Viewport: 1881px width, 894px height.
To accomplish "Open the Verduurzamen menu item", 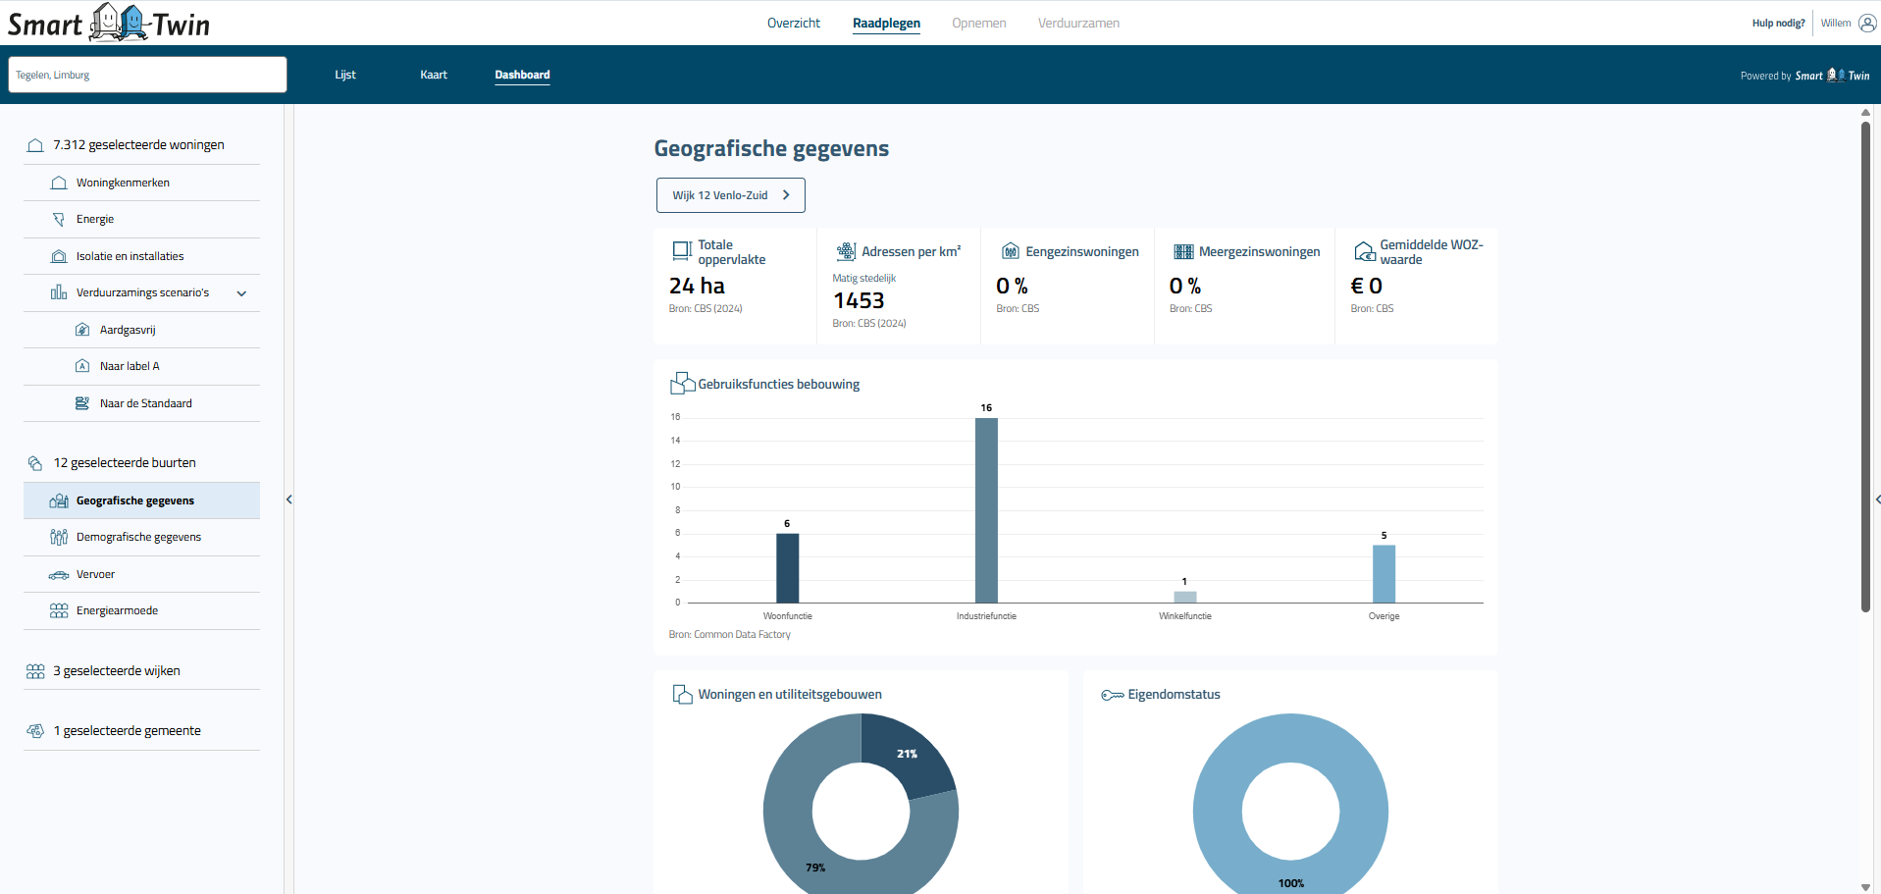I will point(1077,23).
